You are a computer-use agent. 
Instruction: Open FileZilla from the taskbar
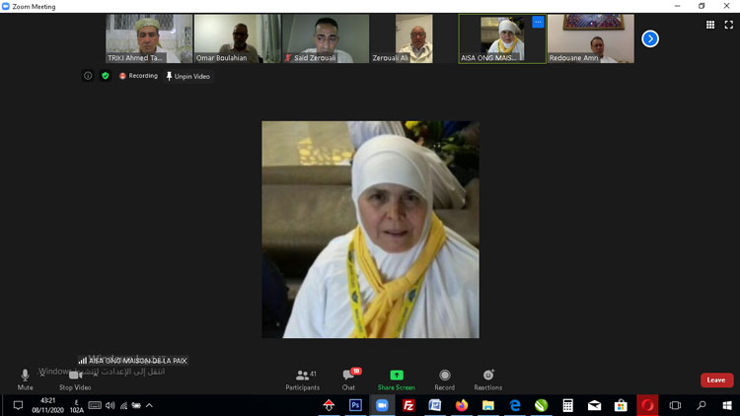[x=408, y=405]
